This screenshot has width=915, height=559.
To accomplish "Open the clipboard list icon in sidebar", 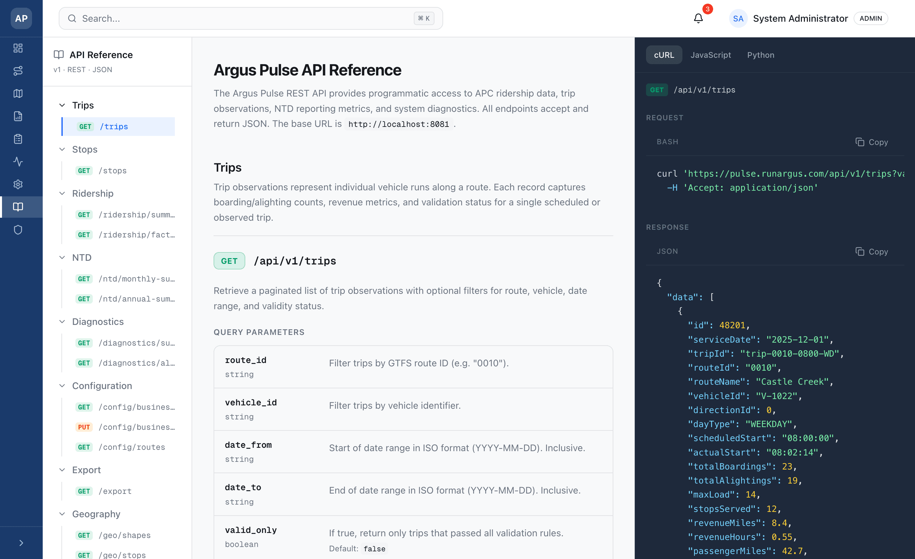I will point(18,139).
